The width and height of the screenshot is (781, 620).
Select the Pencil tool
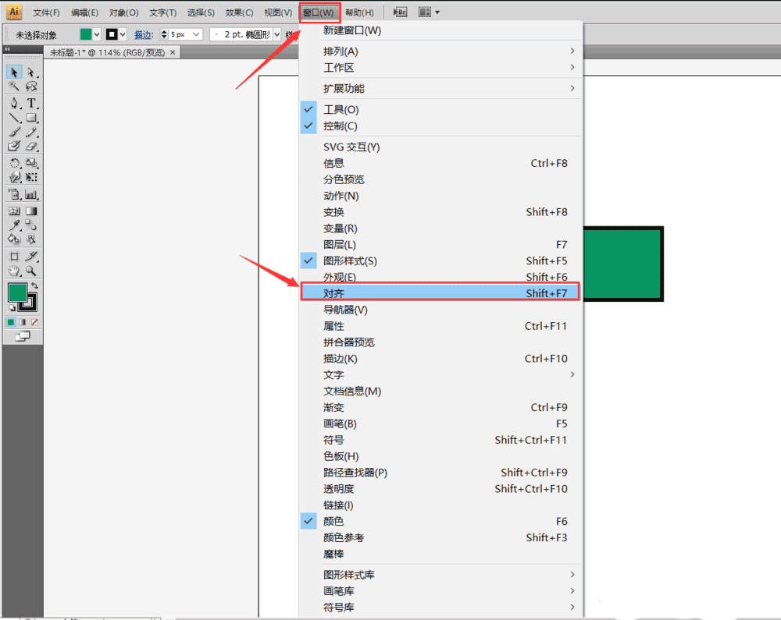pyautogui.click(x=31, y=133)
